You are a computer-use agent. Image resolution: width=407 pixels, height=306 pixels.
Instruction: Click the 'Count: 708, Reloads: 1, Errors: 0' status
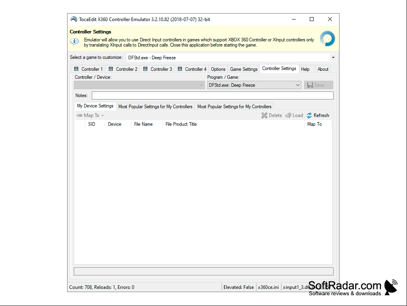pyautogui.click(x=102, y=287)
